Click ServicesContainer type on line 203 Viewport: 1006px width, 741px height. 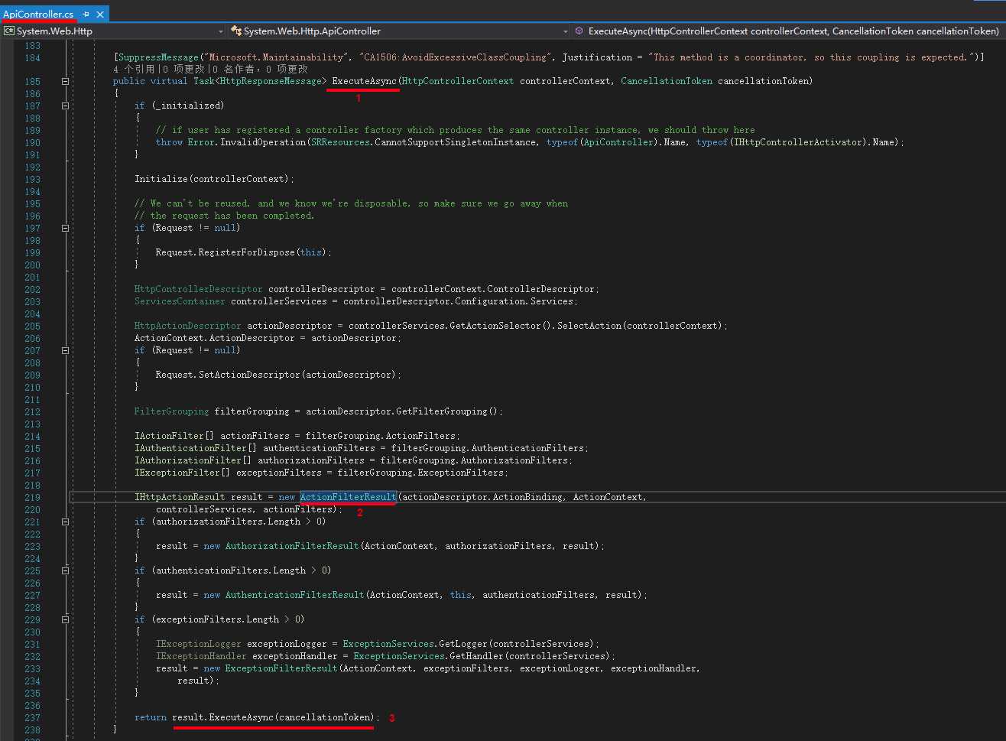[180, 301]
